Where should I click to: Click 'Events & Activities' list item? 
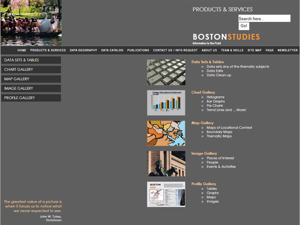(x=221, y=166)
